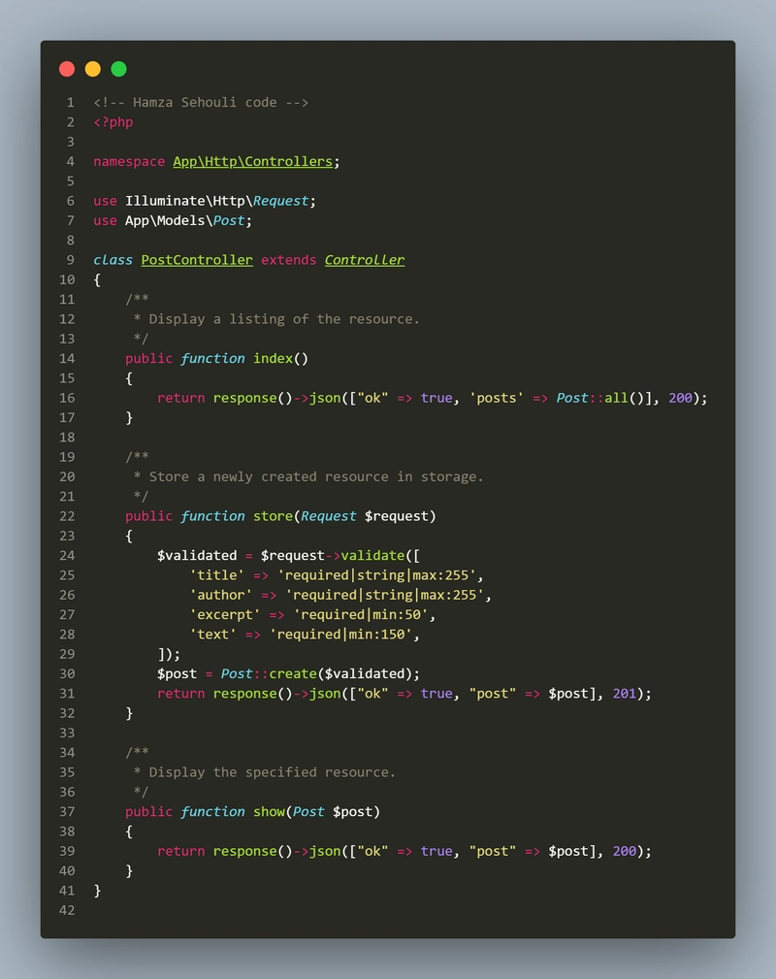Click the $validated variable on line 24
The image size is (776, 979).
197,556
